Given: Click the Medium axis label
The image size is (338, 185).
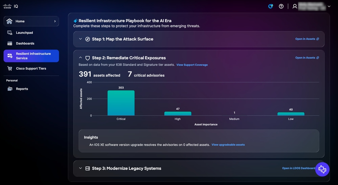Looking at the screenshot, I should click(234, 119).
